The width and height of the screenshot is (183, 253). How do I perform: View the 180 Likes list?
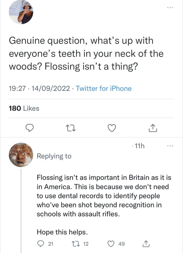[x=24, y=108]
